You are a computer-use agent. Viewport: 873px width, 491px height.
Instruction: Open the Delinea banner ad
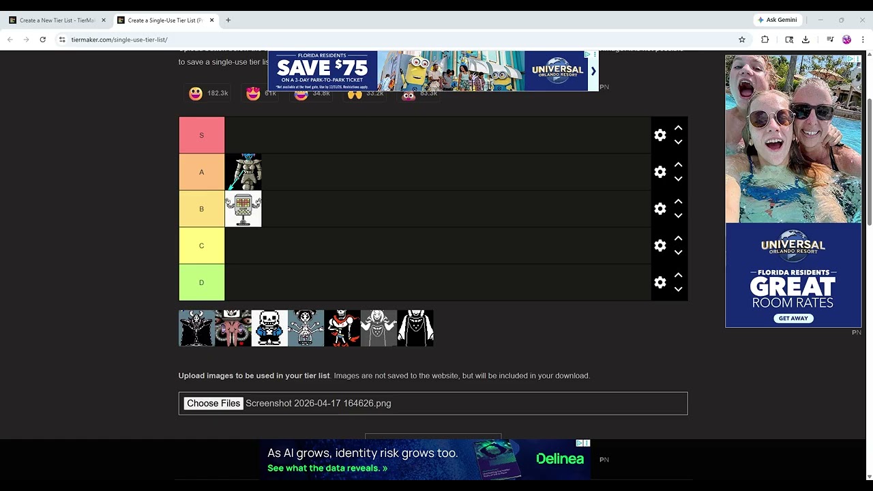[x=424, y=459]
